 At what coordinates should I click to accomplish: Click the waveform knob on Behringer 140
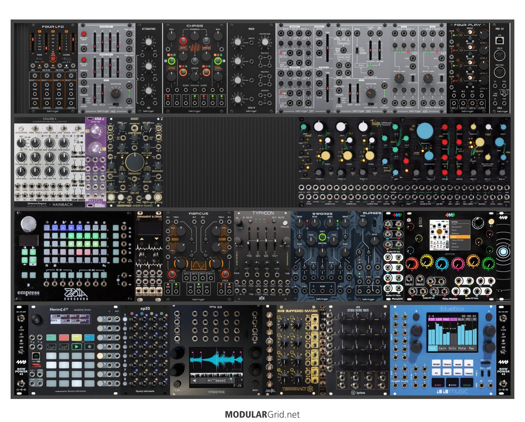(116, 93)
